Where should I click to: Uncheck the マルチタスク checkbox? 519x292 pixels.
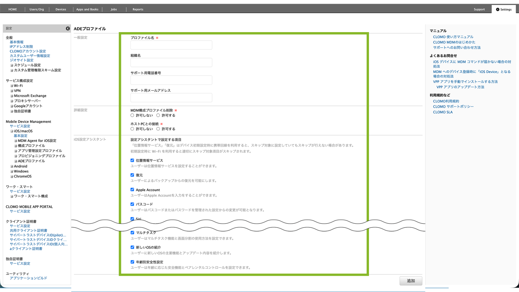(x=132, y=233)
